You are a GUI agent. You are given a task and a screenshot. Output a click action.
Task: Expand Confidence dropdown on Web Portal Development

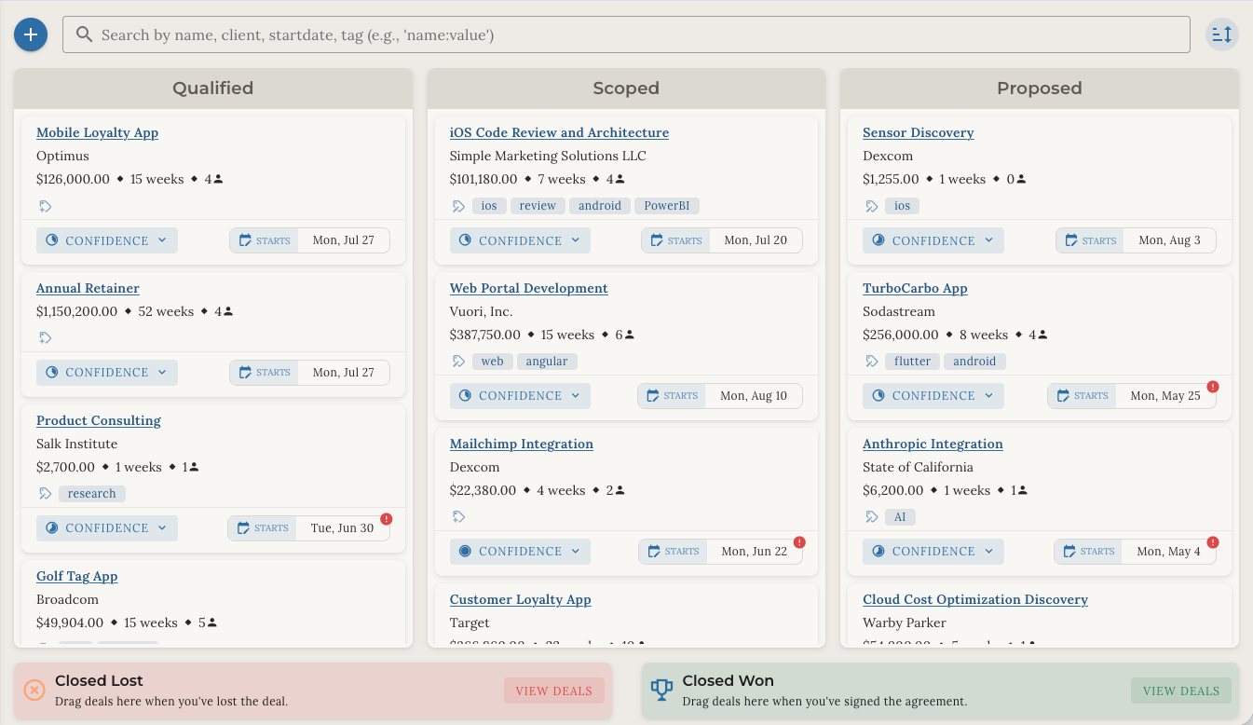(x=520, y=395)
